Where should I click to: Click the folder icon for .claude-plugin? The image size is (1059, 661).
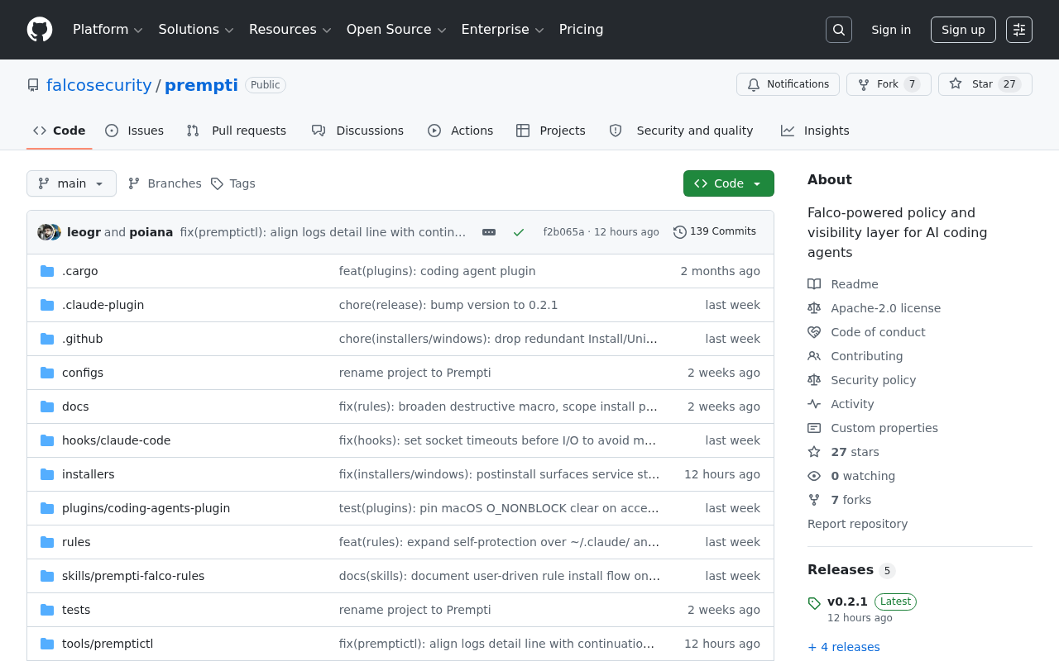(47, 305)
